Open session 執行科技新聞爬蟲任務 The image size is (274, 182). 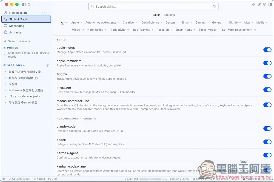point(23,78)
